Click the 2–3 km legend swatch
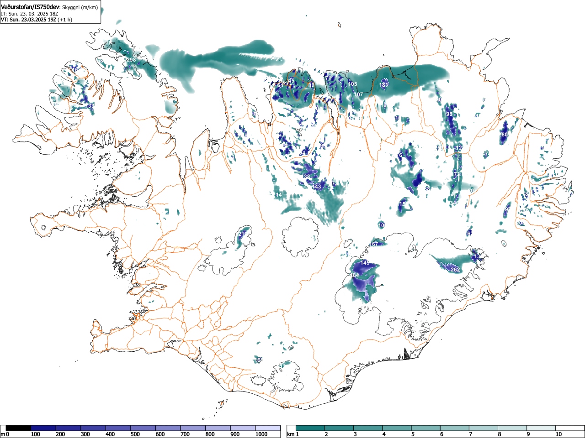The width and height of the screenshot is (585, 438). point(339,428)
